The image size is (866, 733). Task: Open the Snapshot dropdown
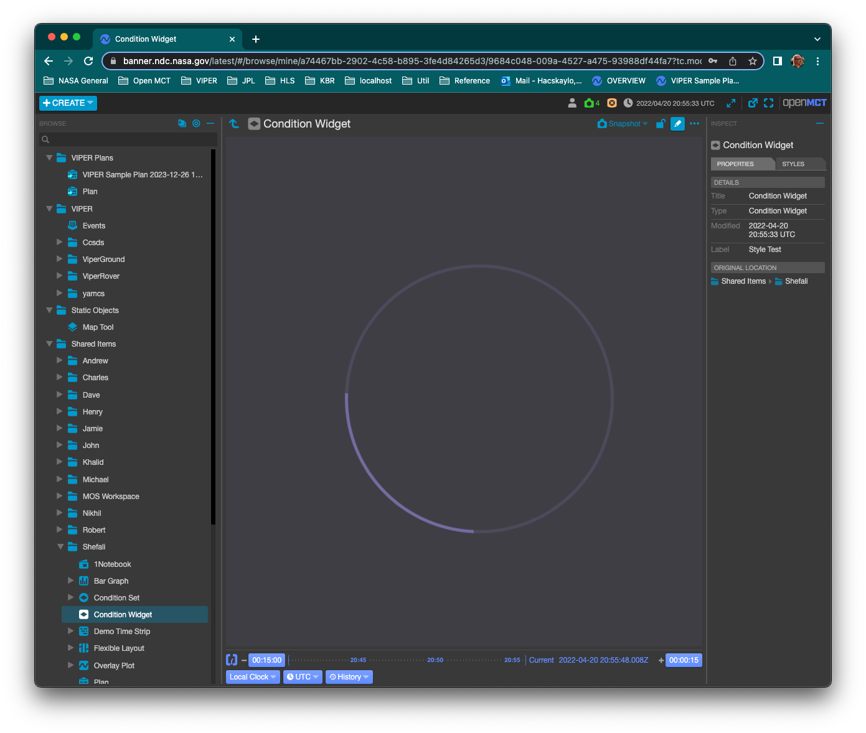point(622,124)
